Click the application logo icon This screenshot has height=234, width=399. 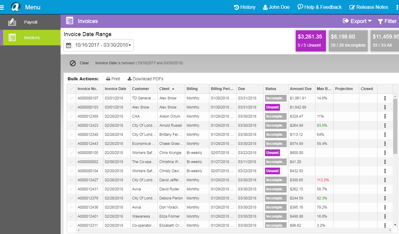pyautogui.click(x=15, y=7)
